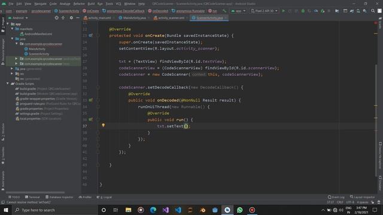
Task: Click Collapse All in Project panel
Action: 63,18
